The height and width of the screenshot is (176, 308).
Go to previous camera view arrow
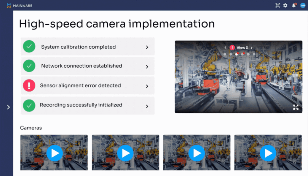tap(226, 47)
